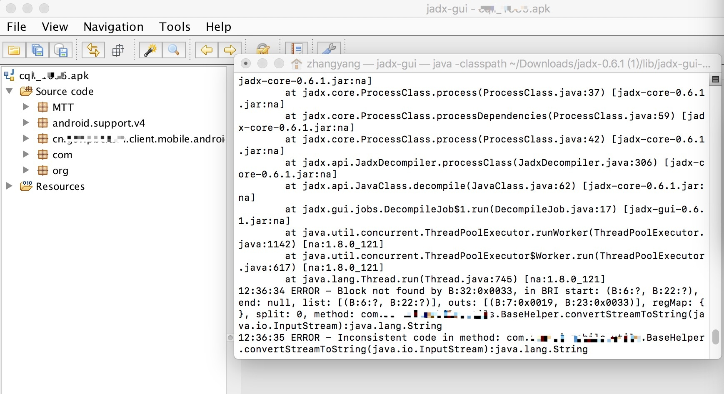Expand the org package

point(25,170)
